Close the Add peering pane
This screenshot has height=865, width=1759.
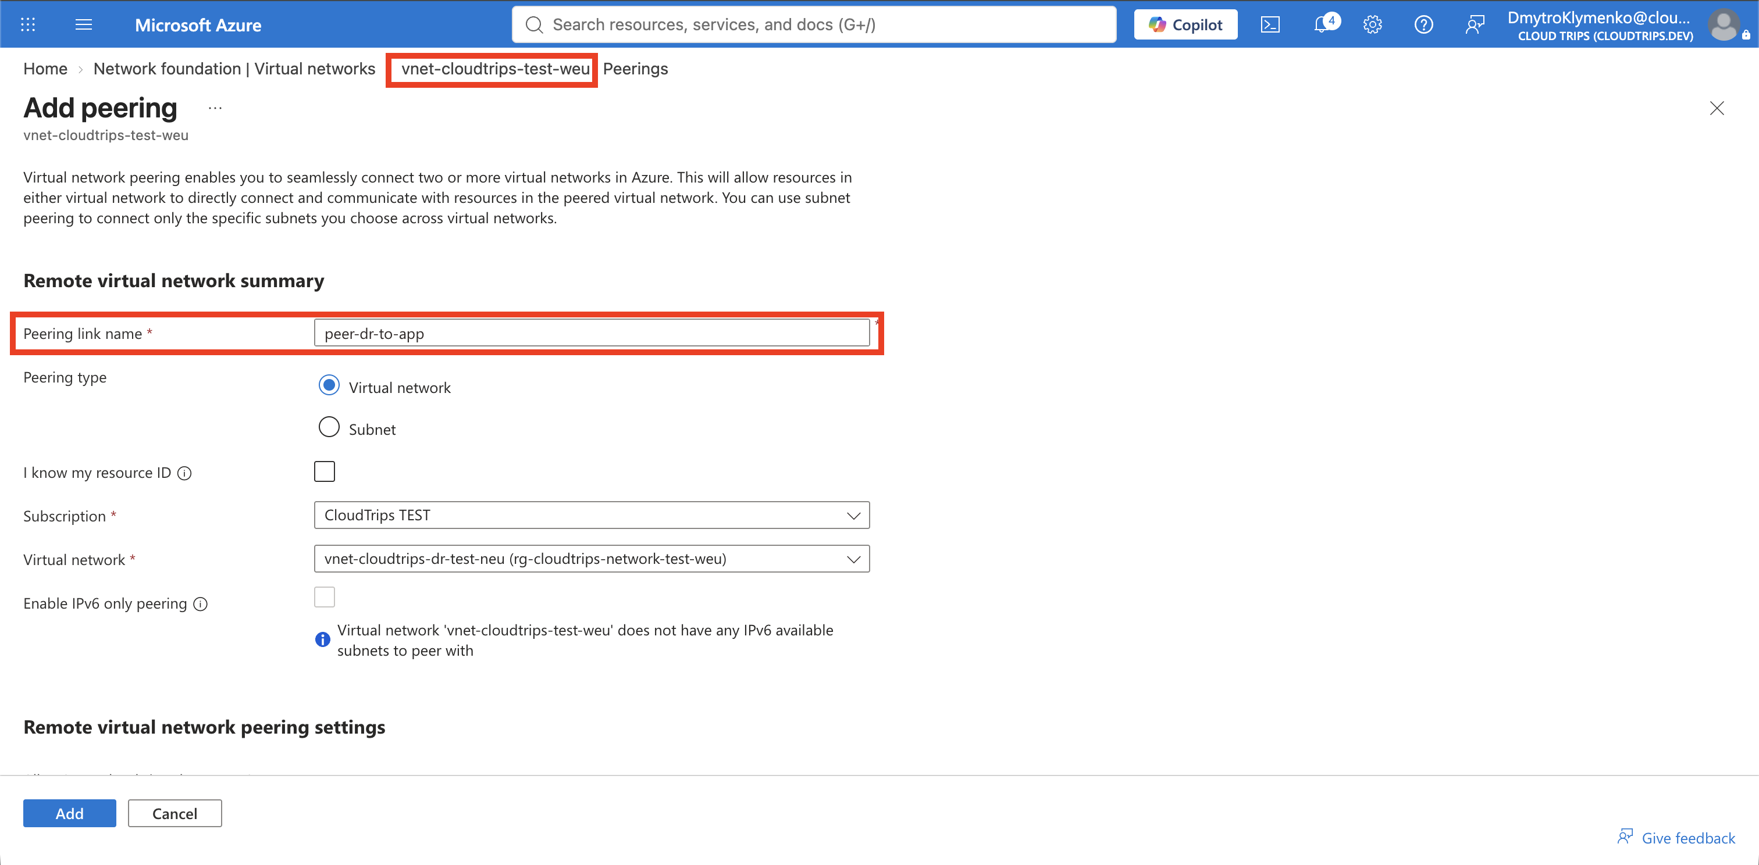[x=1717, y=108]
